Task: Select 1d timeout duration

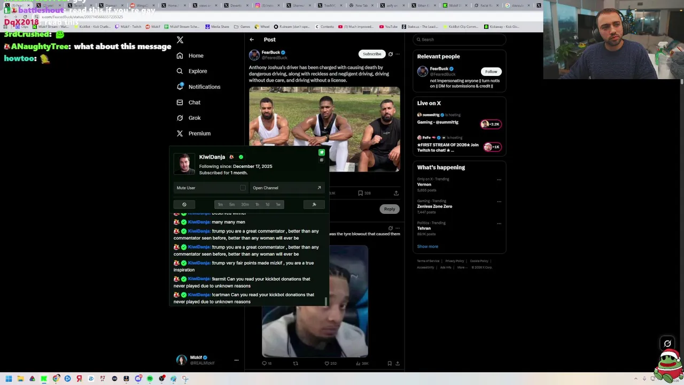Action: [x=268, y=204]
